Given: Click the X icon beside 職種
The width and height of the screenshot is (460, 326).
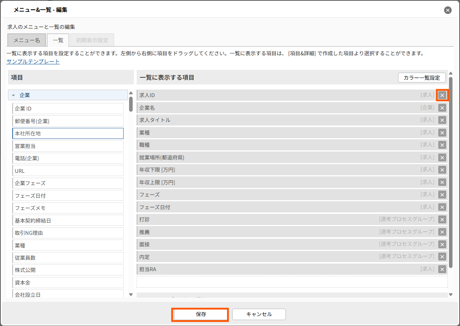Looking at the screenshot, I should pyautogui.click(x=442, y=145).
